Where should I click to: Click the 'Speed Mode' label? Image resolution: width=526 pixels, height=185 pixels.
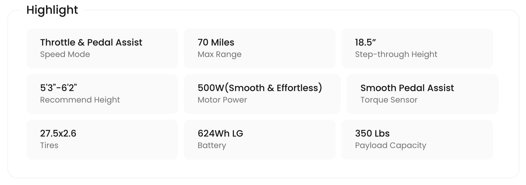(x=65, y=54)
